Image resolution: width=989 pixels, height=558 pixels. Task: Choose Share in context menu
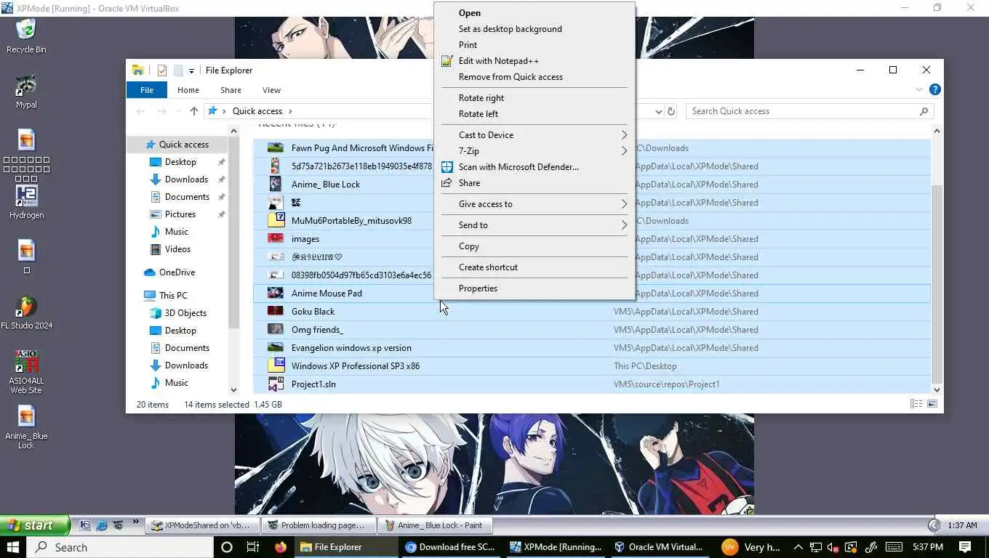pos(534,183)
